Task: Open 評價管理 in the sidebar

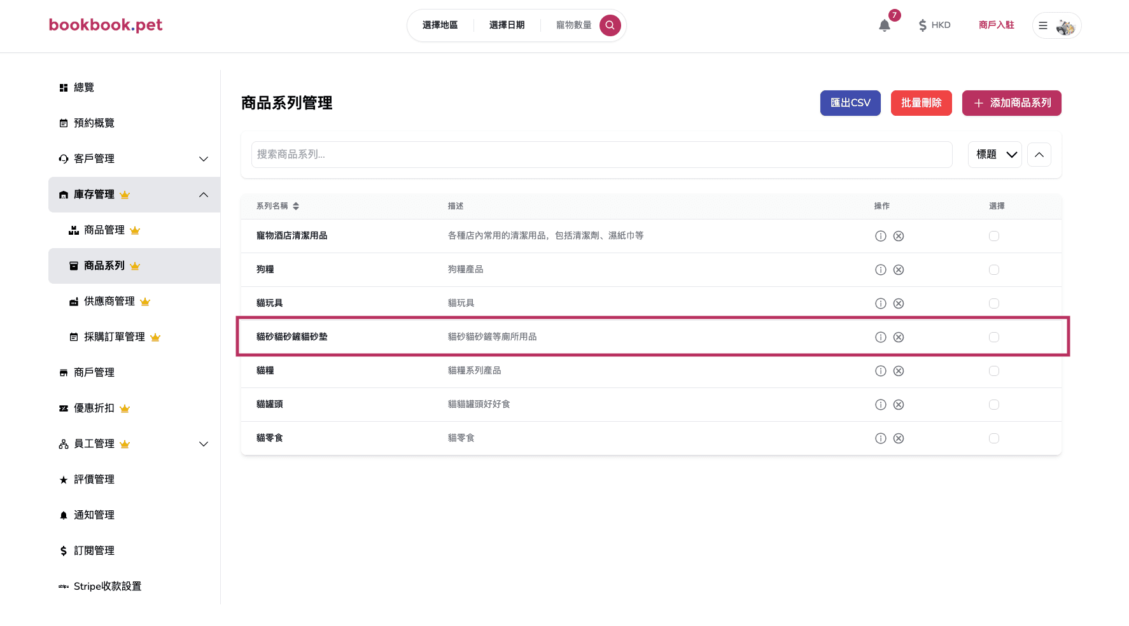Action: [x=134, y=480]
